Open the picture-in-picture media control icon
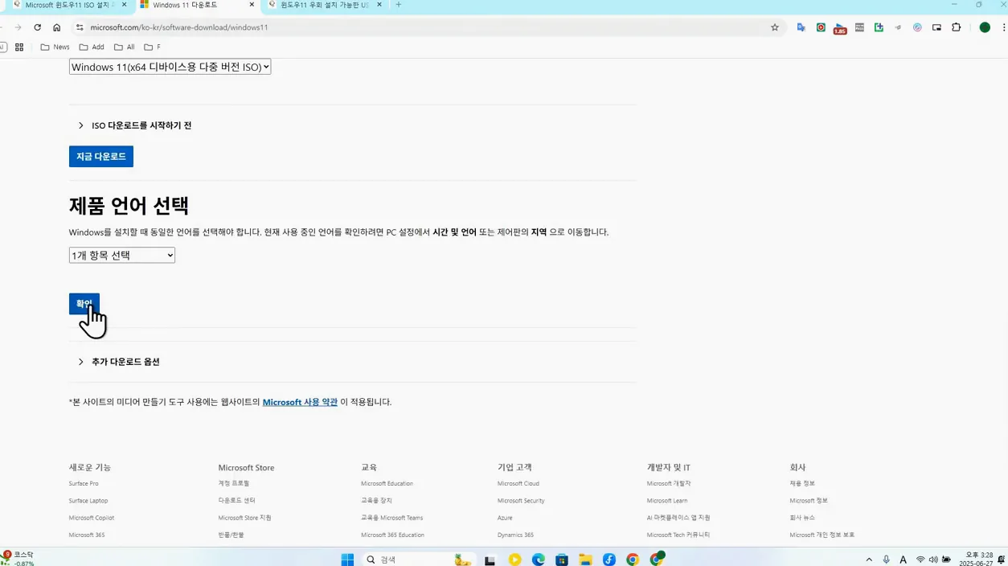The height and width of the screenshot is (566, 1008). click(x=936, y=27)
